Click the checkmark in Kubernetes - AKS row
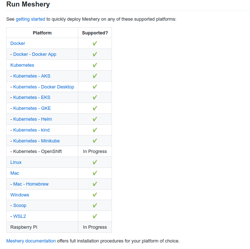250x249 pixels. (95, 76)
